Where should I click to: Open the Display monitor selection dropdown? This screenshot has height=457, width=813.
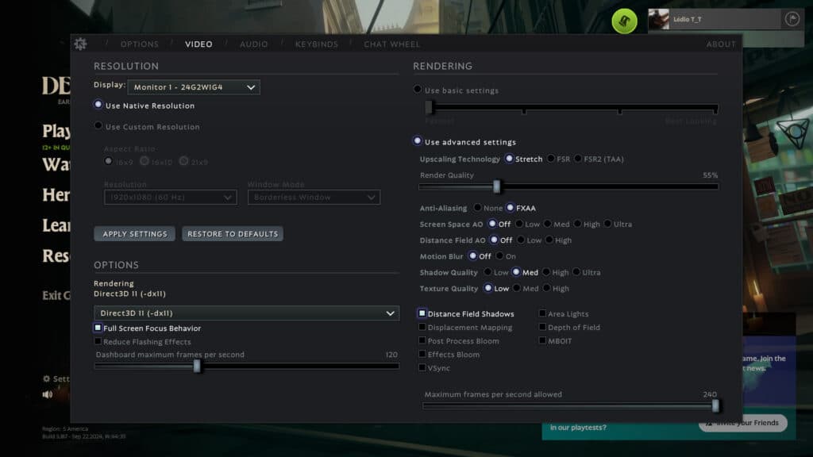coord(196,87)
